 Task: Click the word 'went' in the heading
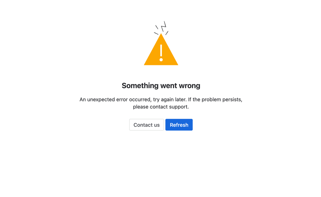click(x=169, y=86)
